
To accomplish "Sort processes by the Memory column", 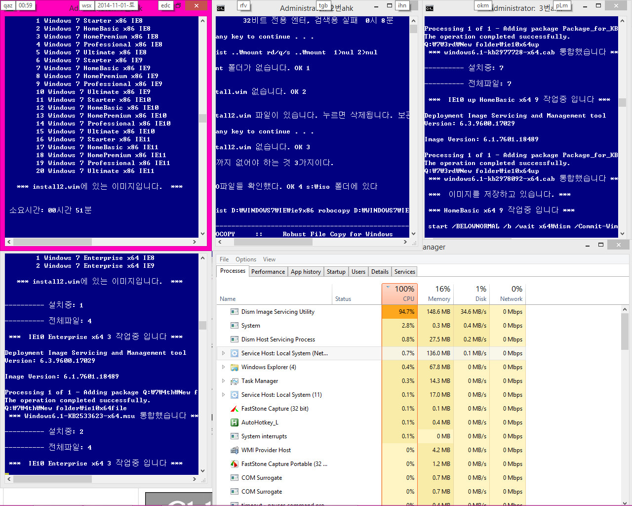I will point(435,294).
